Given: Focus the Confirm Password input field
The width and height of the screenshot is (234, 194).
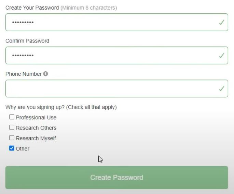Looking at the screenshot, I should (117, 56).
